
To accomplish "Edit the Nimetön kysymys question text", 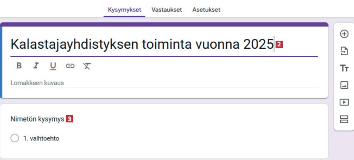I will pyautogui.click(x=37, y=119).
